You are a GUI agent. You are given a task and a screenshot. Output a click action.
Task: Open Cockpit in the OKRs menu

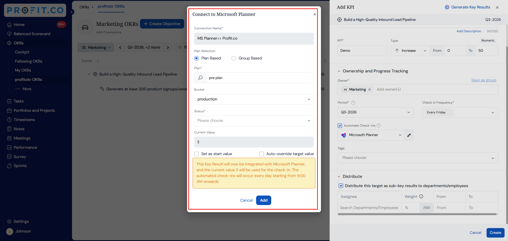point(22,52)
